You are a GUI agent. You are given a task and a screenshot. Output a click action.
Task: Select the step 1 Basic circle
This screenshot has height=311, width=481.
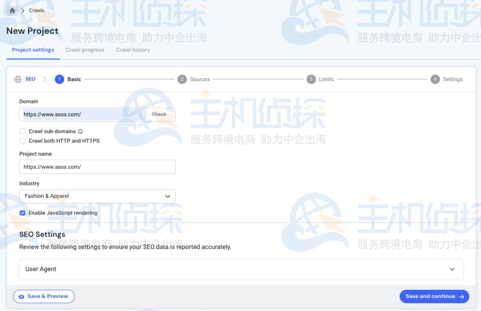[x=59, y=79]
